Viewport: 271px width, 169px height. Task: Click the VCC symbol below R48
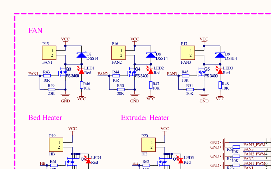(220, 98)
